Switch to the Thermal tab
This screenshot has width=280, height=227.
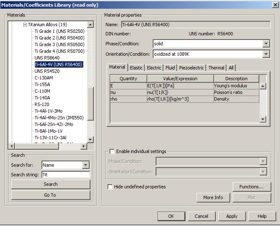(216, 68)
